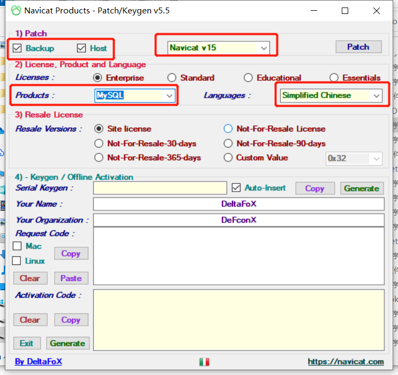This screenshot has height=375, width=398.
Task: Toggle the Backup checkbox
Action: (x=17, y=48)
